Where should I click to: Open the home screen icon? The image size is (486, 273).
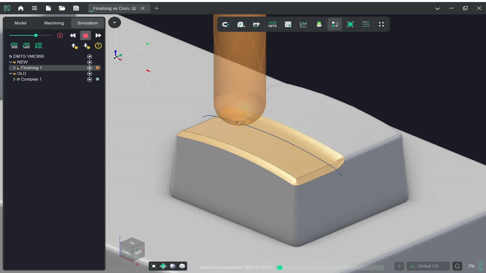coord(21,8)
